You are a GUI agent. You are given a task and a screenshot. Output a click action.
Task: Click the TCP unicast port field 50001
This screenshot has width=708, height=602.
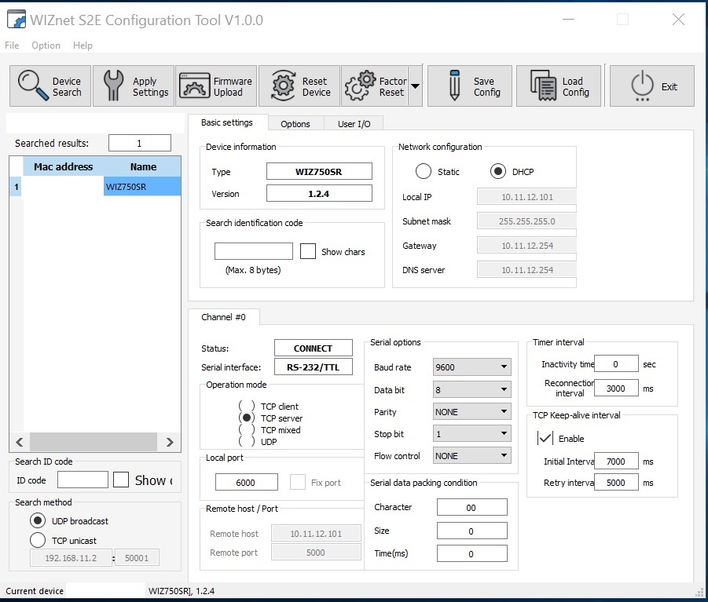[137, 558]
